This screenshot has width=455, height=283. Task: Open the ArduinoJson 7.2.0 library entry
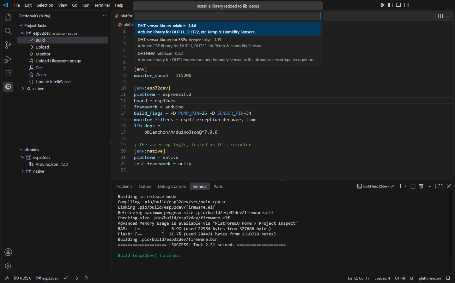[63, 164]
